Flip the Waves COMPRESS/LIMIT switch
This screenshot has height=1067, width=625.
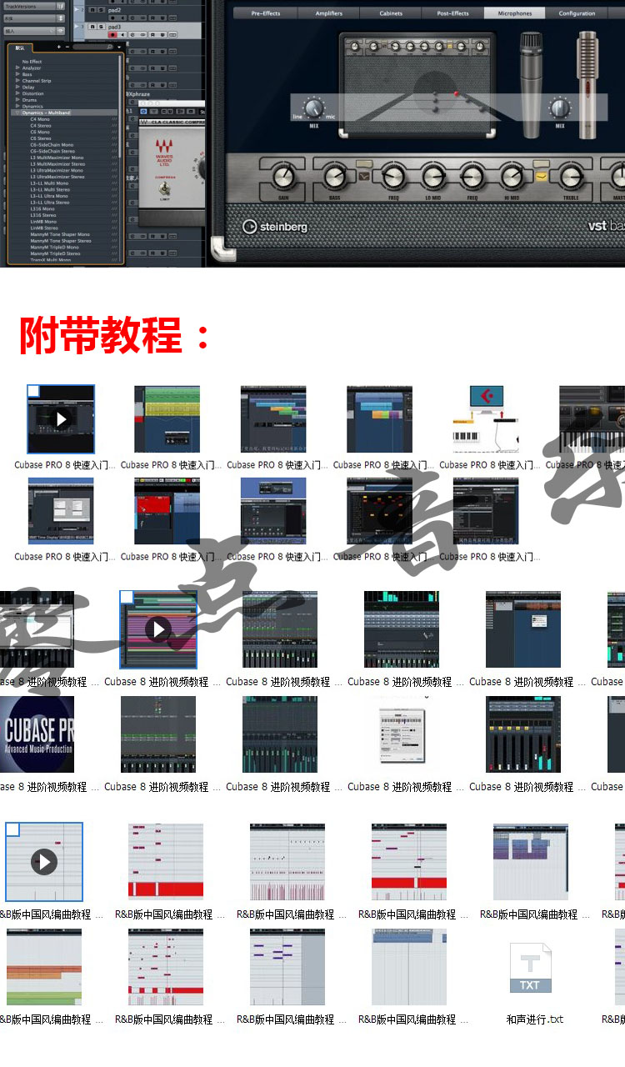click(x=164, y=189)
